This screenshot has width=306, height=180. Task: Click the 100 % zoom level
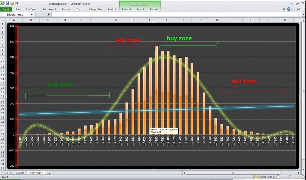click(x=271, y=177)
